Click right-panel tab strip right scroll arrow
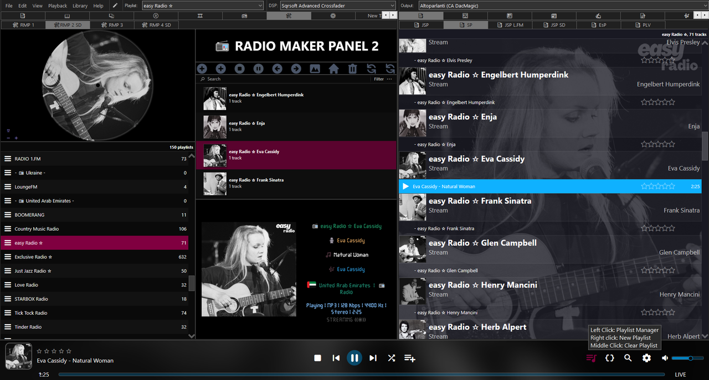 (705, 15)
